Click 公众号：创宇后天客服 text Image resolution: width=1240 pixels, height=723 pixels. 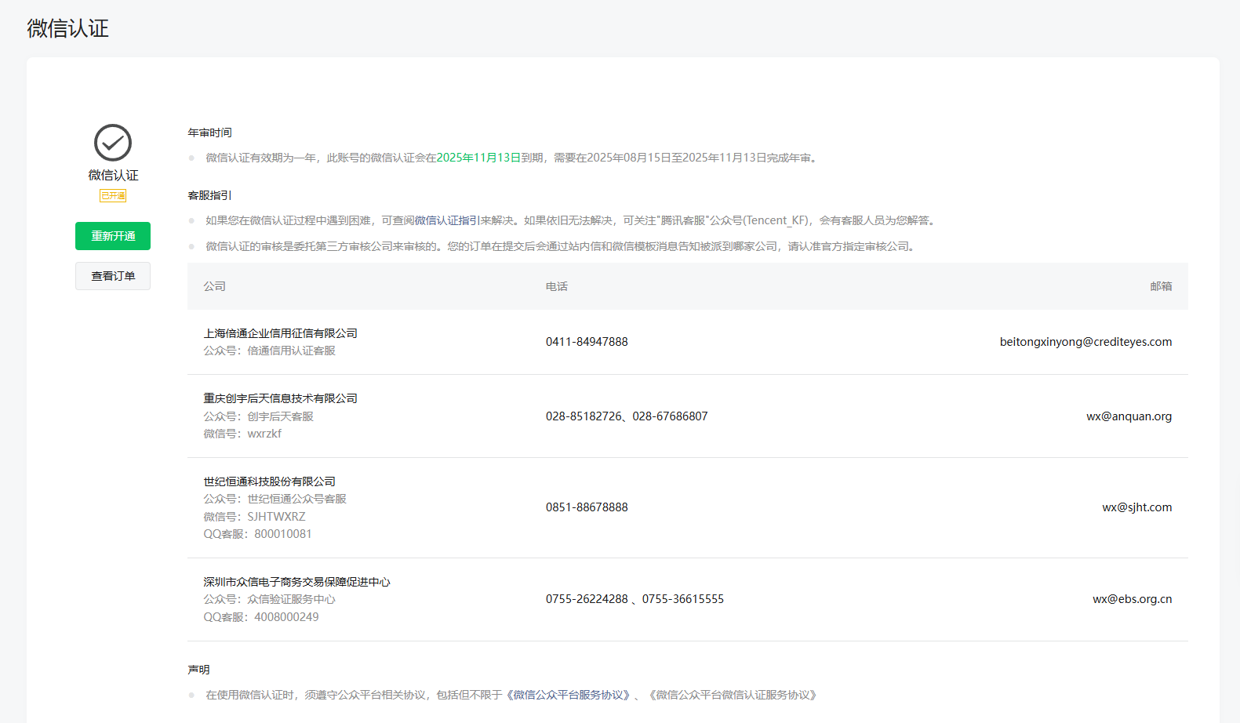point(259,416)
